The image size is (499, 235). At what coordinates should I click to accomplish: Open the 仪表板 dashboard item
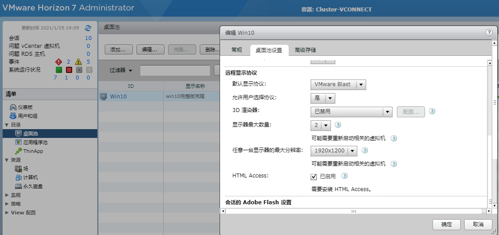21,107
